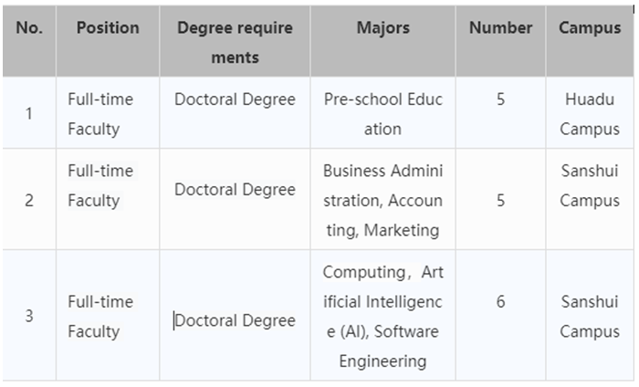Click the 'No.' column header

29,41
